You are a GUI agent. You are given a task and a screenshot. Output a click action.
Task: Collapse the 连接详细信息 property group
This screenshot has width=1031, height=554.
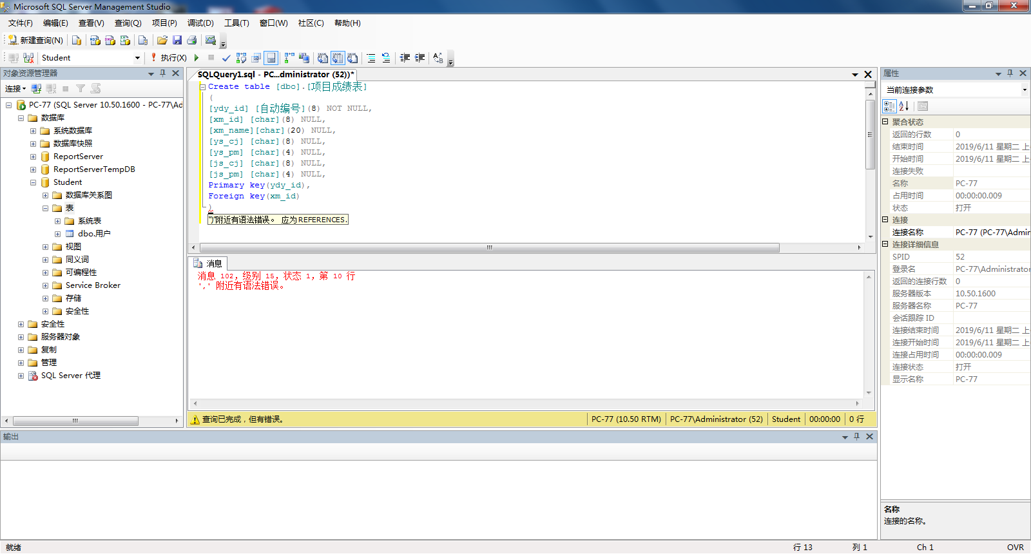(885, 244)
